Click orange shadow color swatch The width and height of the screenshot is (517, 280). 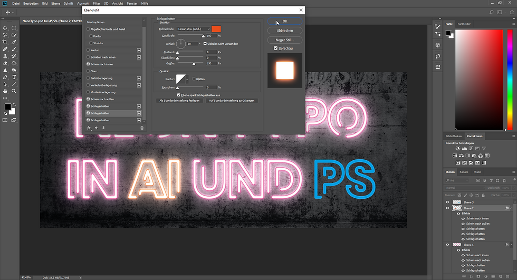(216, 29)
